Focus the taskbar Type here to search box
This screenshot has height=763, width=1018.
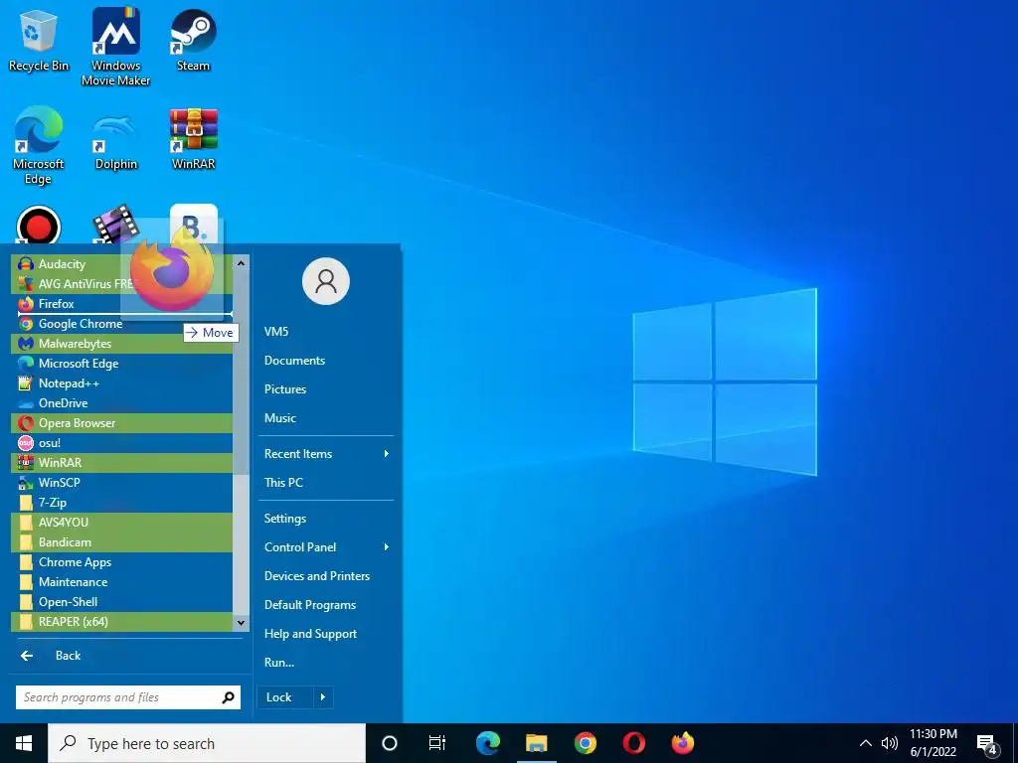[x=207, y=743]
